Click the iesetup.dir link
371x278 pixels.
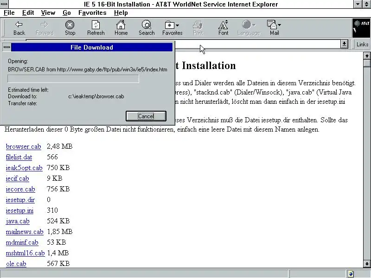[x=20, y=200]
